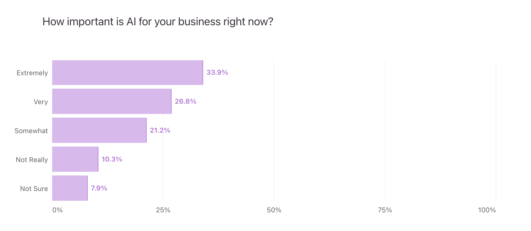Click the 10.3% value label
Screen dimensions: 531x231
point(112,159)
